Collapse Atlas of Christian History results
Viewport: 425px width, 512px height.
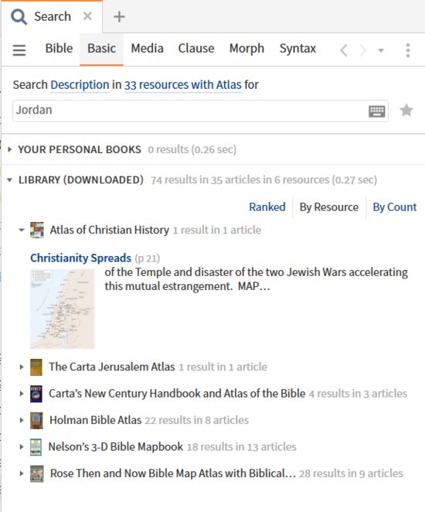point(22,230)
